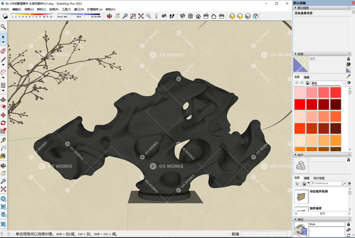Open component view options dropdown
This screenshot has width=355, height=238.
298,184
